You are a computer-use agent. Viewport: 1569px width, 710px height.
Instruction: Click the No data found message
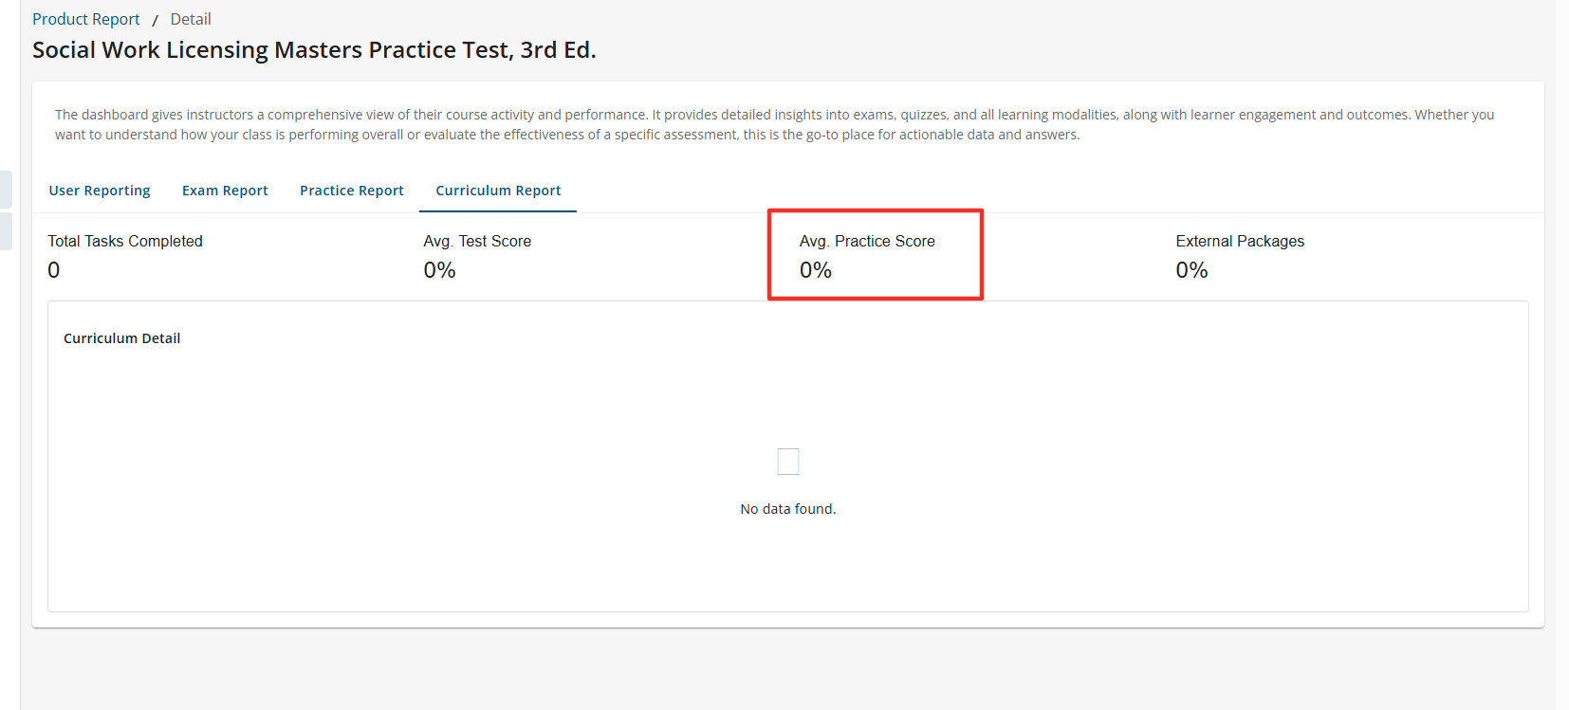pyautogui.click(x=787, y=509)
